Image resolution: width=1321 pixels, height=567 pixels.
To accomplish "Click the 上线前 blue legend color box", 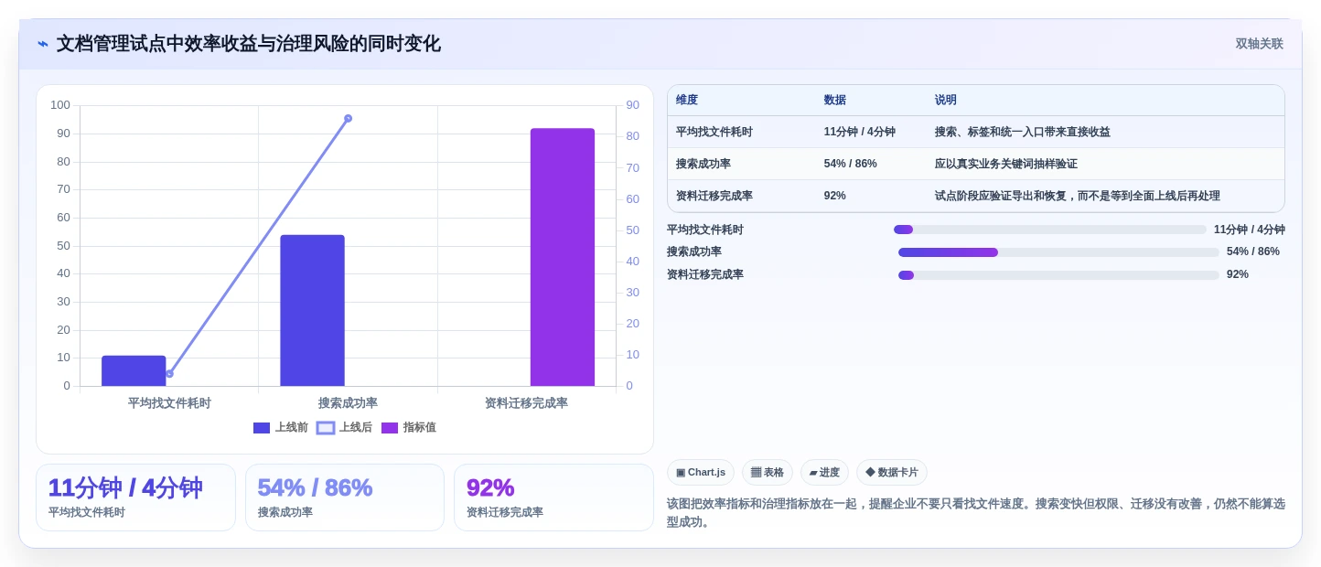I will click(x=262, y=428).
